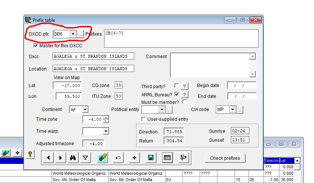Enable the Third party checkbox

click(177, 86)
